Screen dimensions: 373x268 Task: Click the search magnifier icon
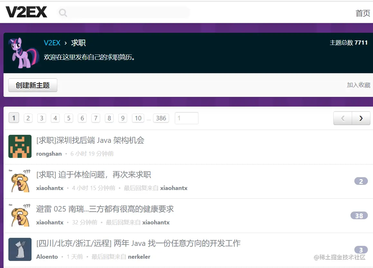coord(62,13)
